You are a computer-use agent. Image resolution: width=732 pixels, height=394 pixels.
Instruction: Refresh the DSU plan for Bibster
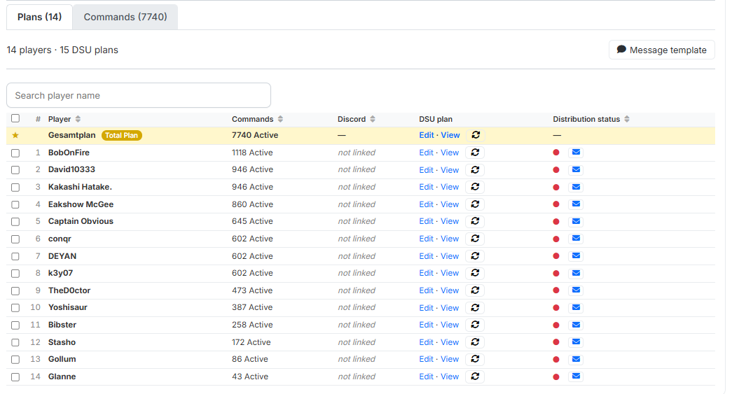click(475, 325)
